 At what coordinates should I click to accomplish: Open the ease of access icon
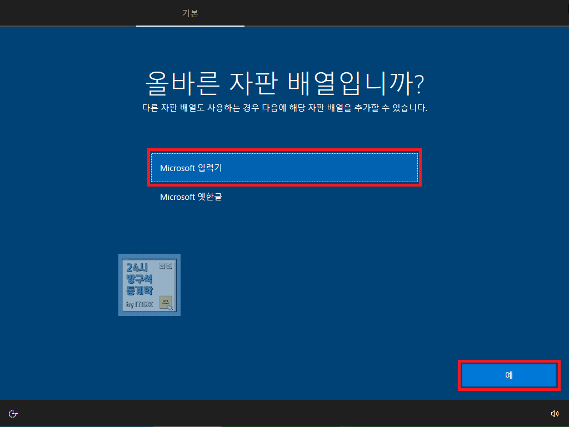[x=13, y=414]
